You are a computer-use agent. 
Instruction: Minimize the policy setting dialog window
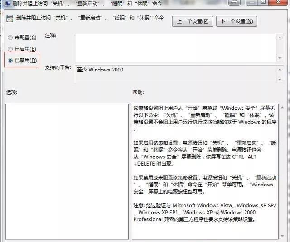pos(251,2)
